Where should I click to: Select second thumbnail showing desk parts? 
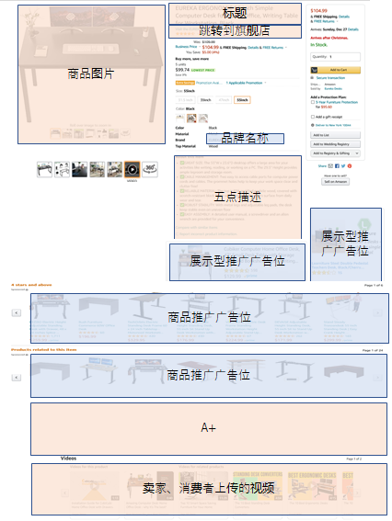62,169
